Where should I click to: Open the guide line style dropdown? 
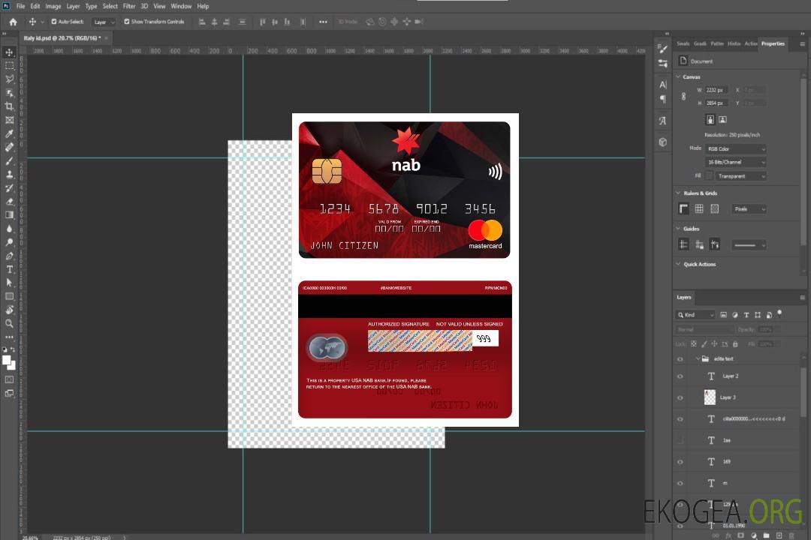click(749, 245)
